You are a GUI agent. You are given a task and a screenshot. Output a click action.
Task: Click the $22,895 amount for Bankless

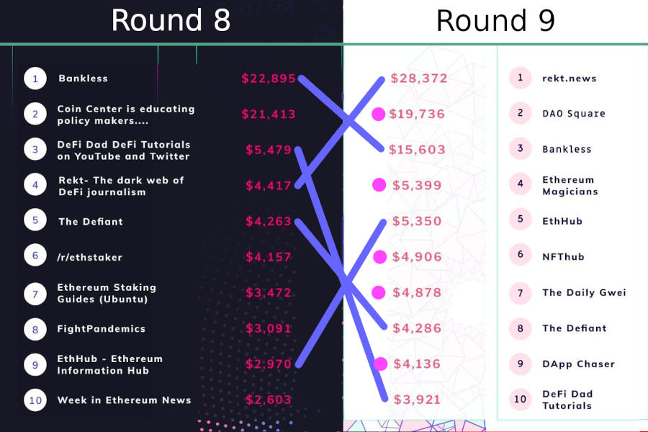pos(269,78)
